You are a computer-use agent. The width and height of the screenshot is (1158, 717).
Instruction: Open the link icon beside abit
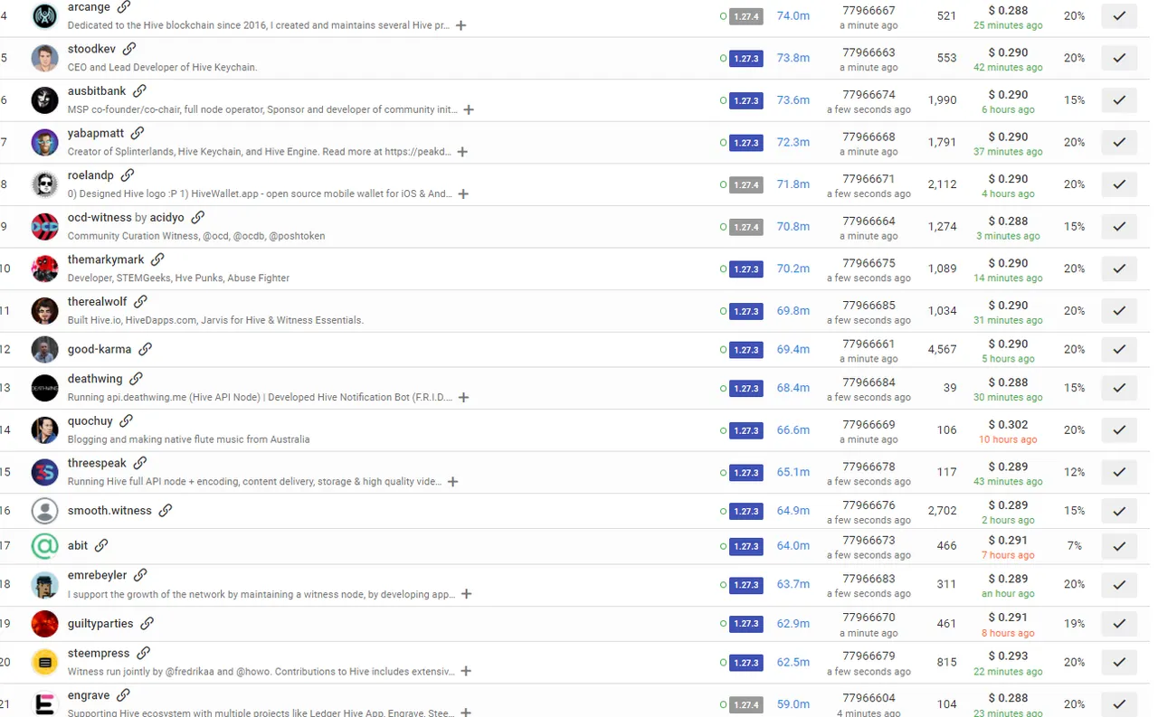point(101,545)
